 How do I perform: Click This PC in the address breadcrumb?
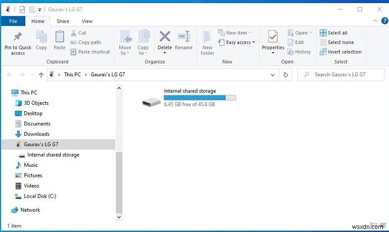click(x=72, y=74)
